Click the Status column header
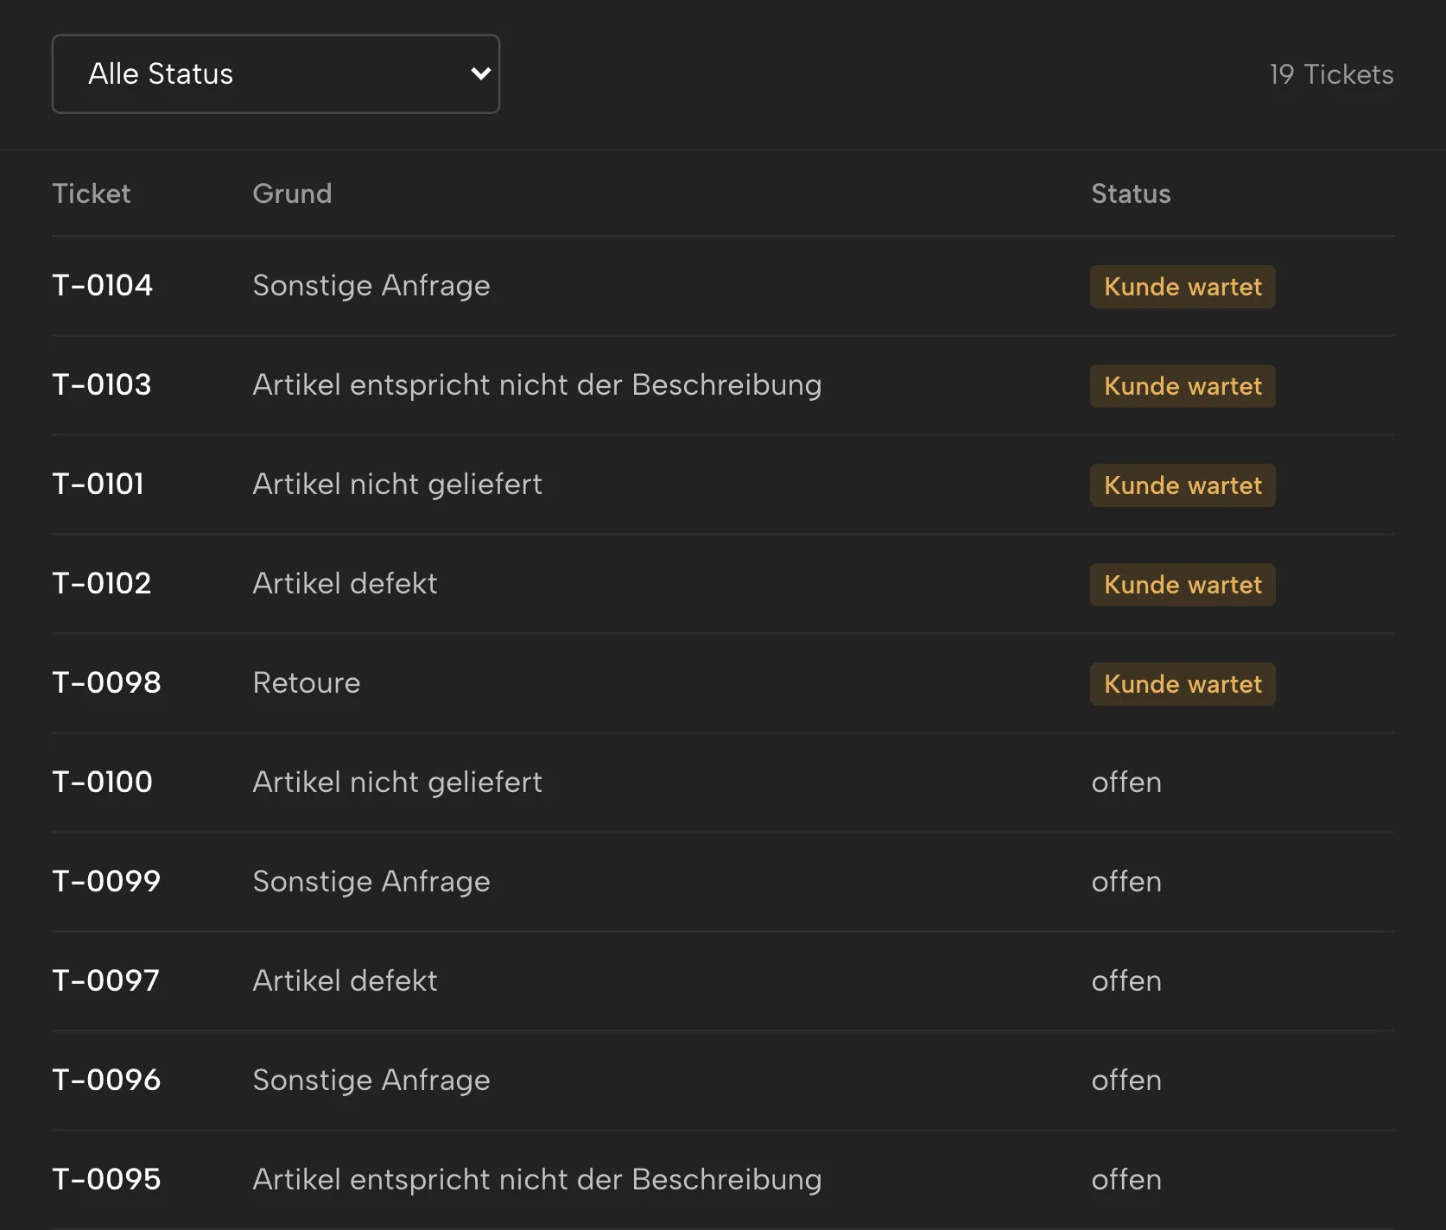Image resolution: width=1446 pixels, height=1230 pixels. [x=1131, y=193]
